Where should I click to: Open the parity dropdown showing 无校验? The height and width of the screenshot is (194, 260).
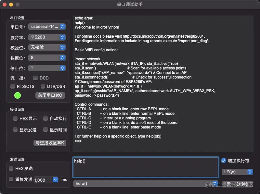47,47
